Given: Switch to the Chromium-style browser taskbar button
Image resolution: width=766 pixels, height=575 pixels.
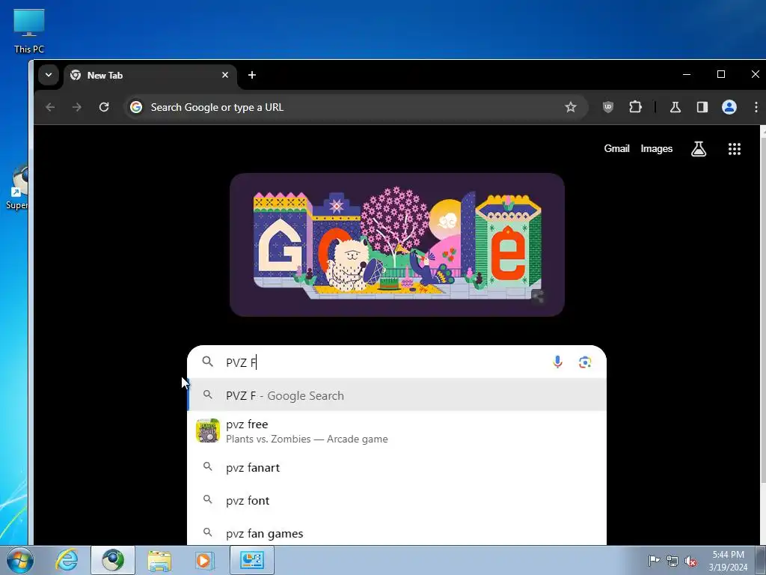Looking at the screenshot, I should 113,560.
